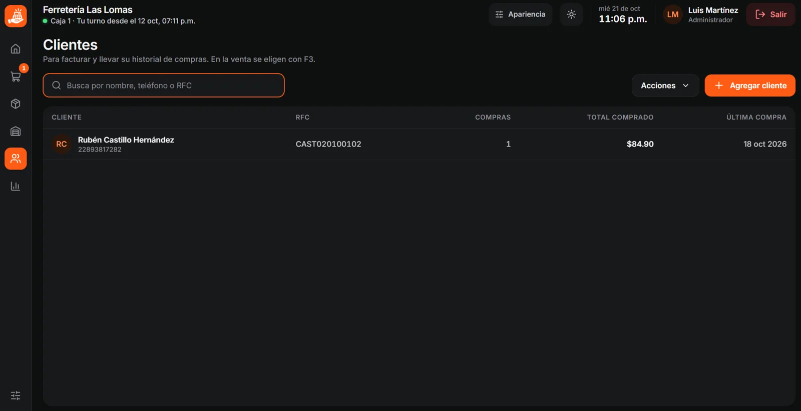Image resolution: width=801 pixels, height=411 pixels.
Task: Click the Ferretería Las Lomas store name
Action: (x=88, y=9)
